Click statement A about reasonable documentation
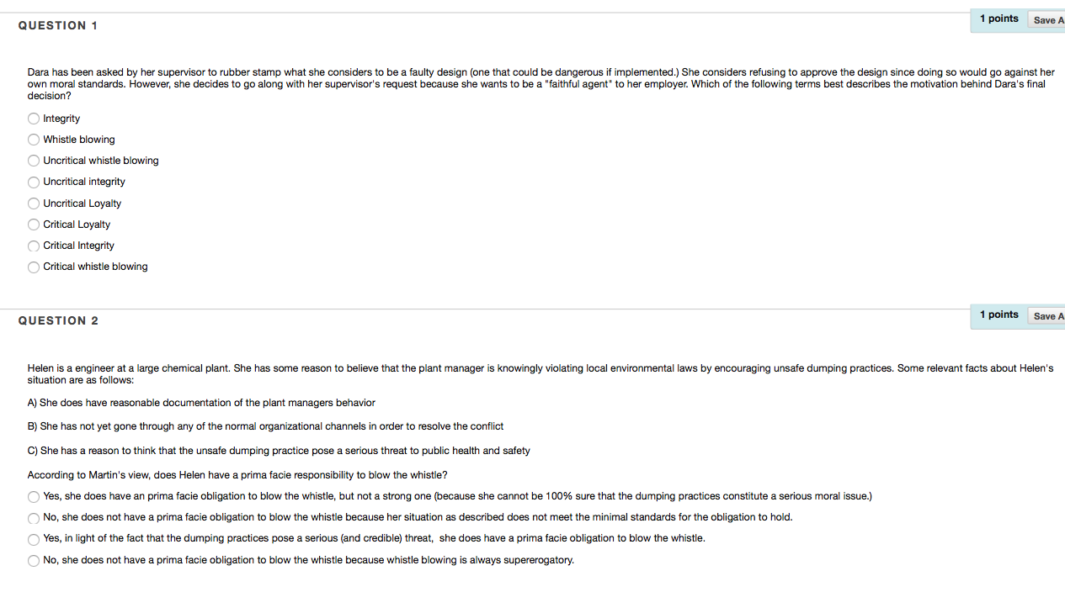Viewport: 1065px width, 592px height. [201, 403]
